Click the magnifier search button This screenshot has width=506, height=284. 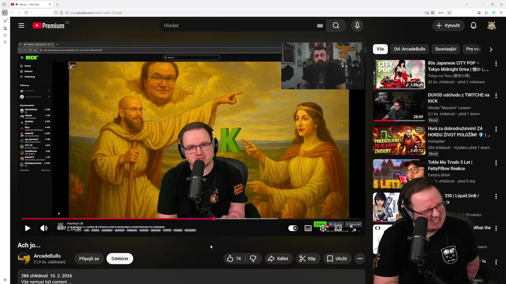pyautogui.click(x=336, y=26)
